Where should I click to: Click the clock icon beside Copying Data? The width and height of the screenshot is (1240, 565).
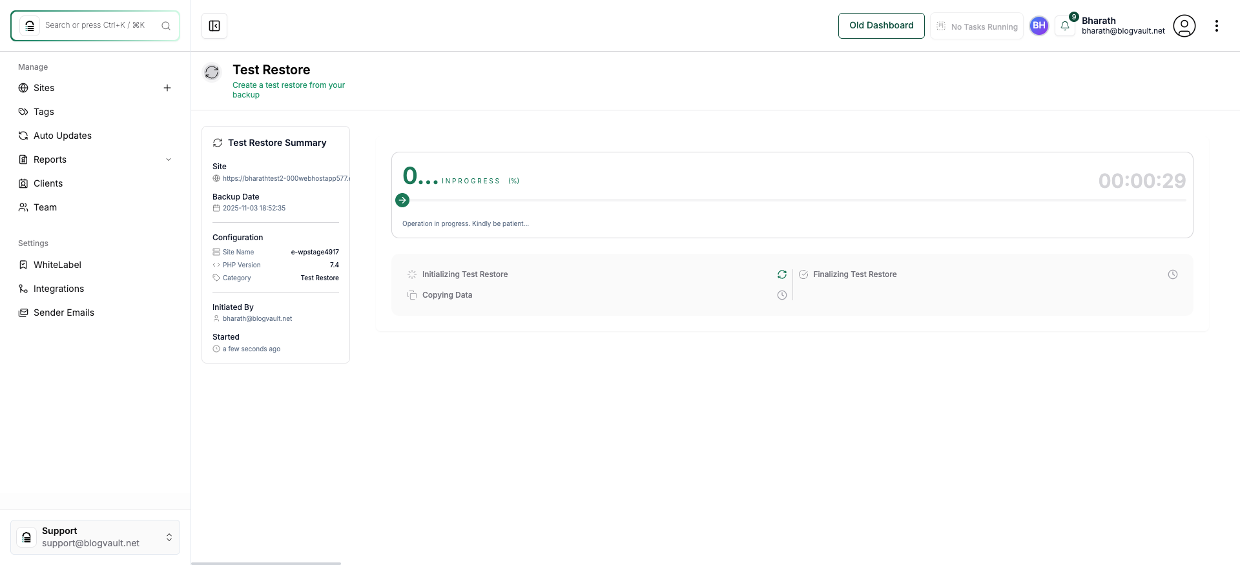coord(782,295)
